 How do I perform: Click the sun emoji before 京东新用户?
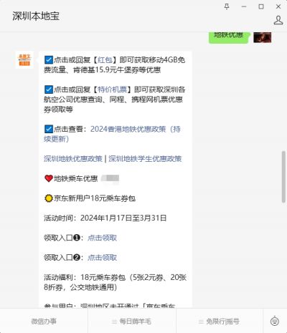(x=49, y=198)
